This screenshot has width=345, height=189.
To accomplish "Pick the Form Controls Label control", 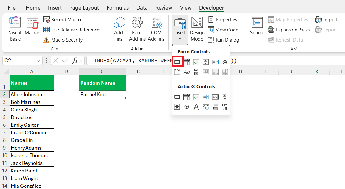I will tap(187, 72).
